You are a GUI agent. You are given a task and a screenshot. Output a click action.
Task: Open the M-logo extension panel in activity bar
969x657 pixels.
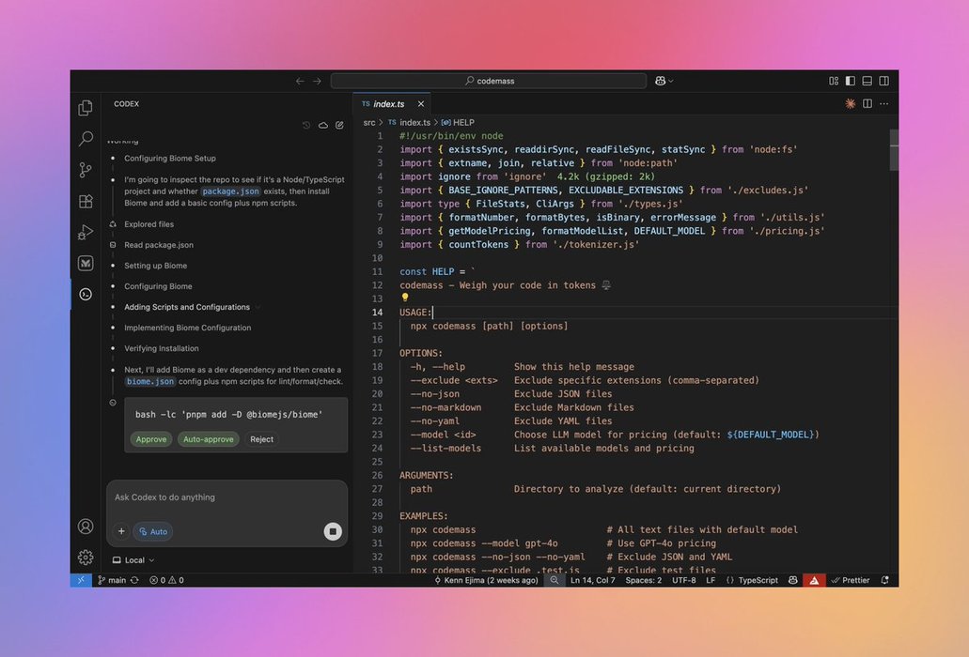tap(86, 264)
